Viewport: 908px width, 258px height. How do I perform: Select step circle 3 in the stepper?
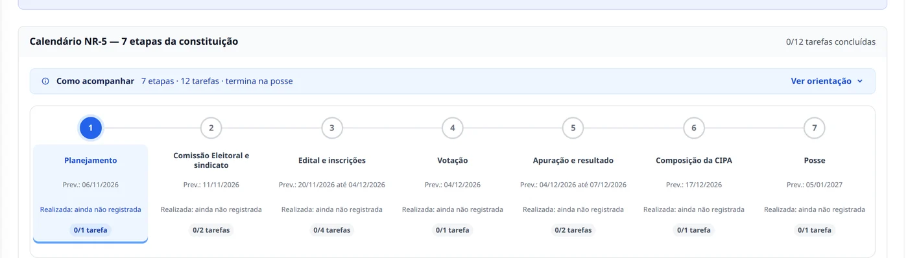click(x=332, y=128)
